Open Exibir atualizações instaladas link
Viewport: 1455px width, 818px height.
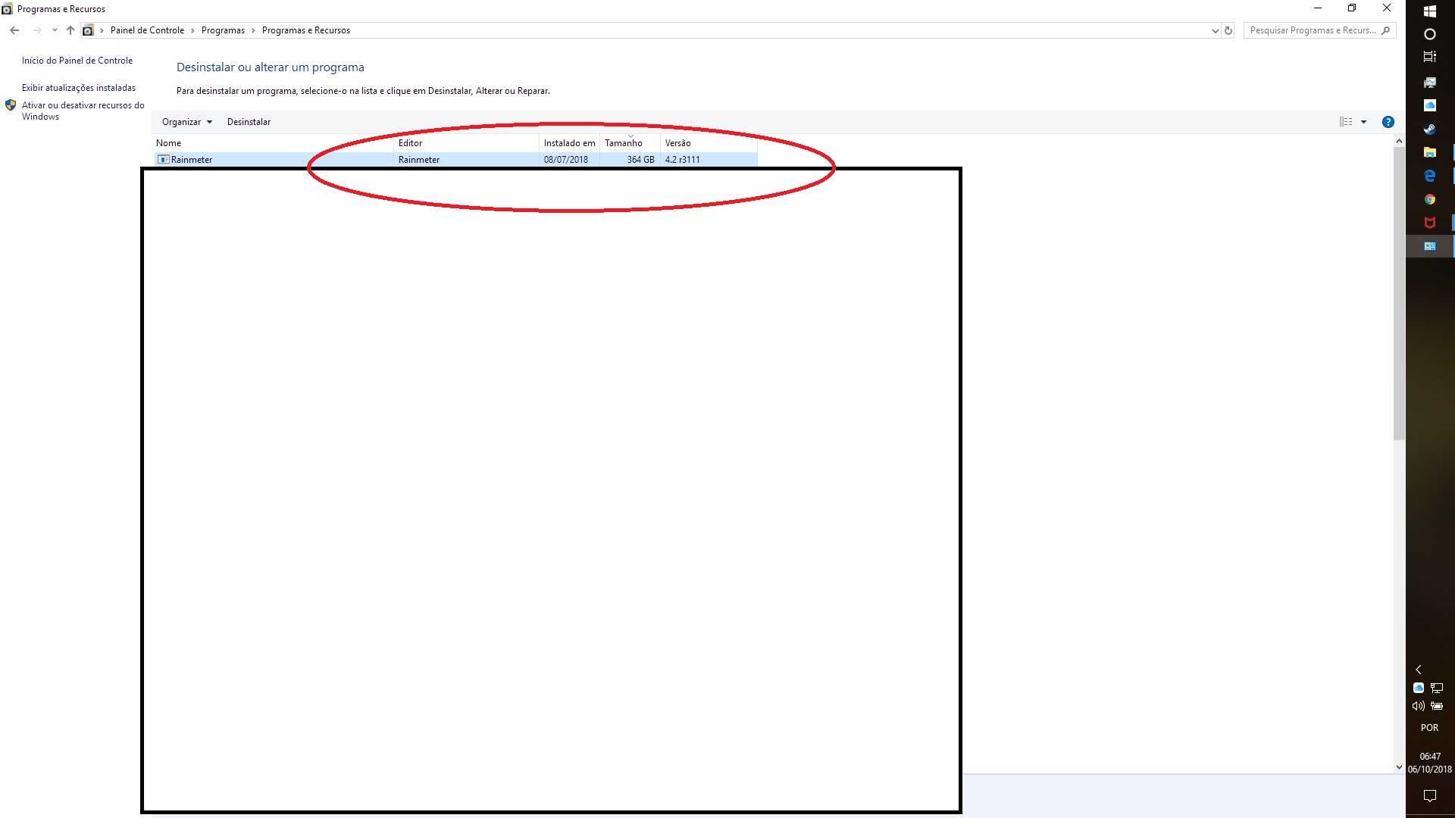tap(79, 88)
